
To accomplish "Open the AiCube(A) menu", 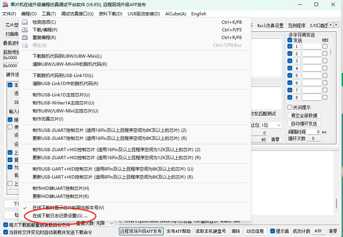I will pyautogui.click(x=176, y=14).
